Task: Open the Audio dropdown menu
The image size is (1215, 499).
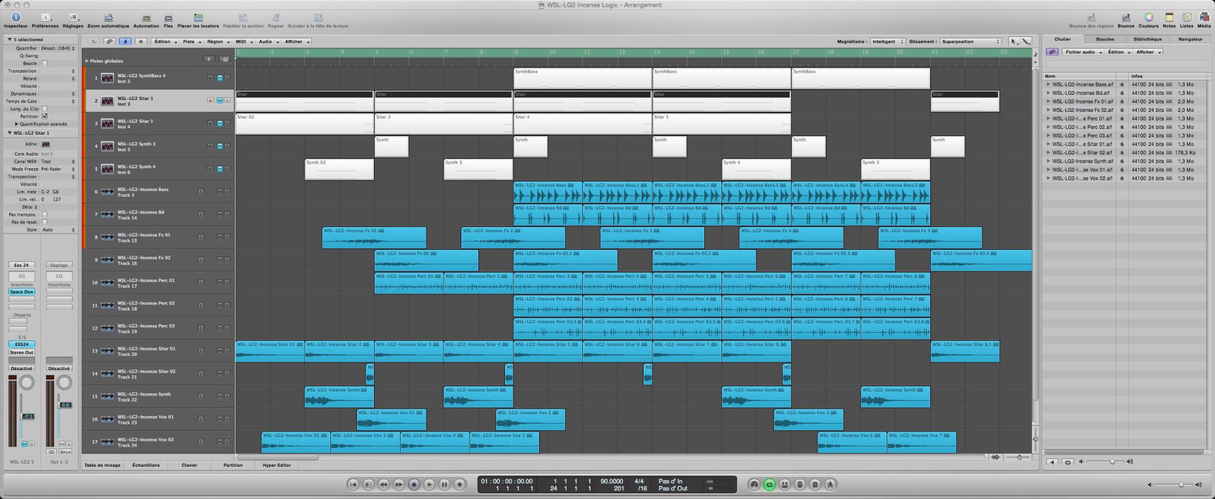Action: pyautogui.click(x=268, y=42)
